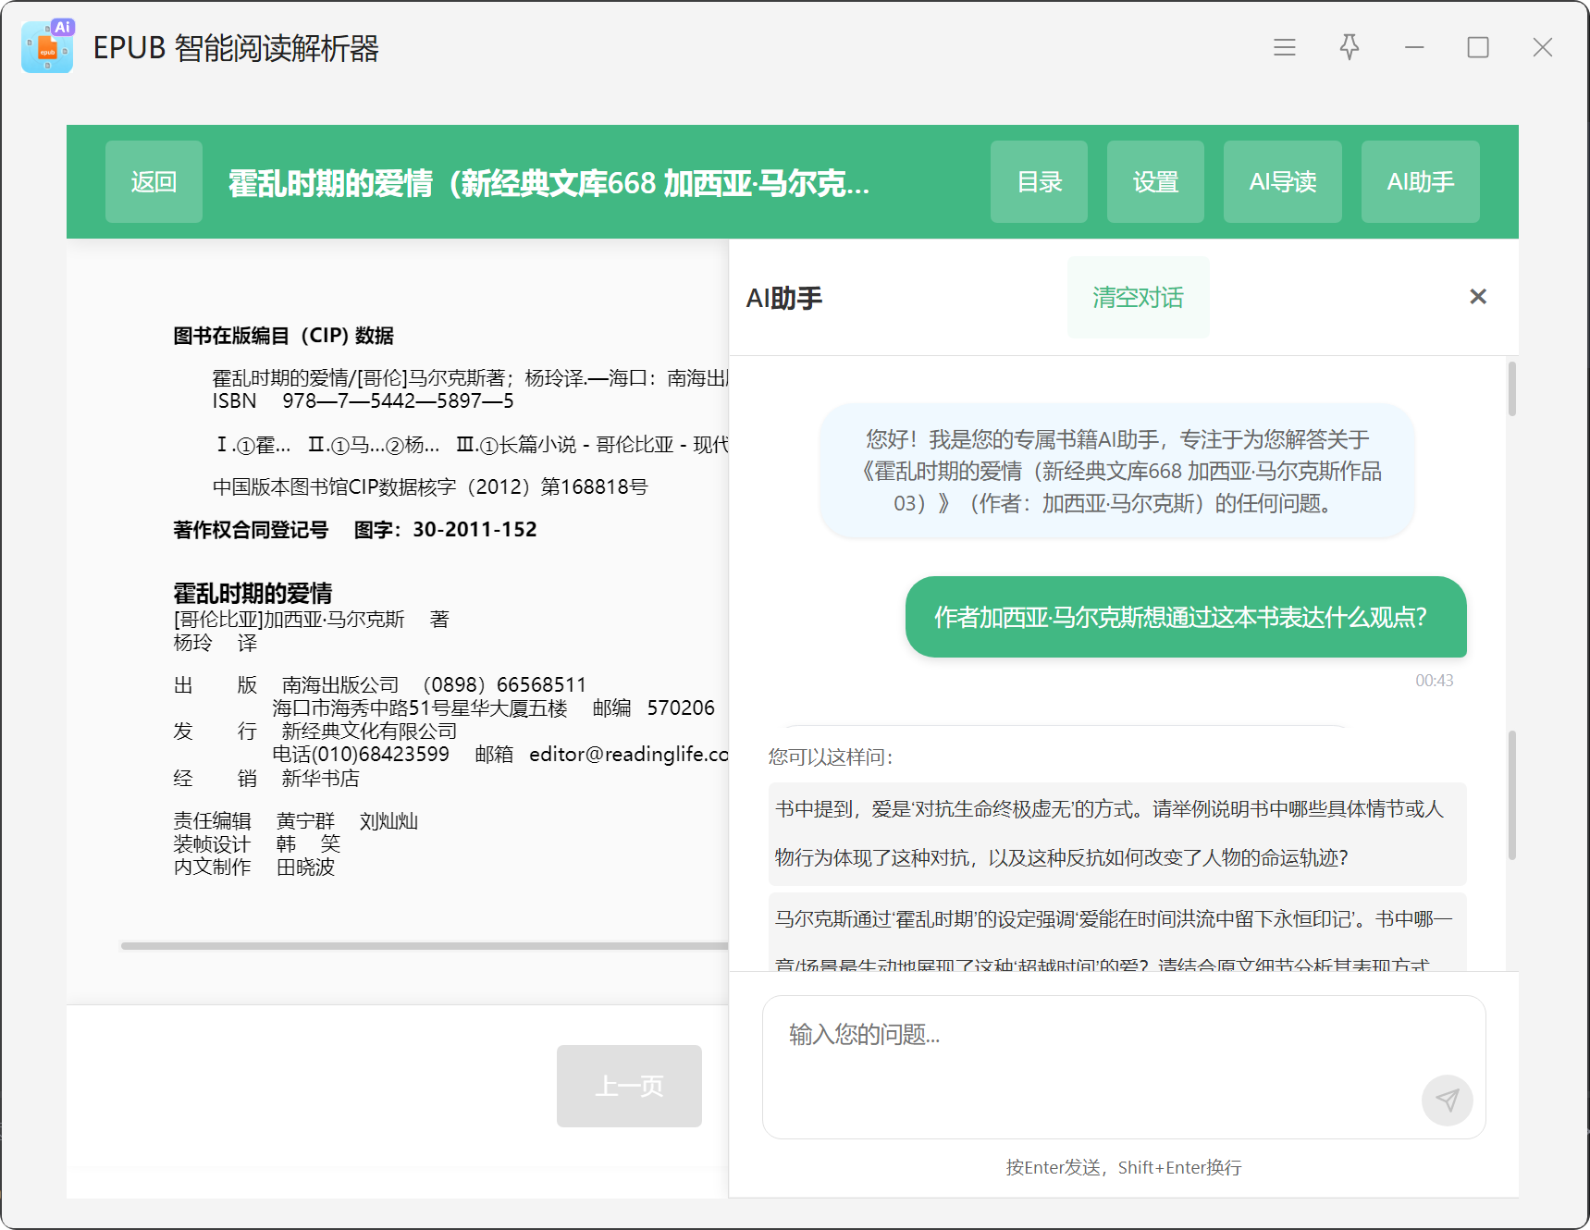Click the horizontal scrollbar under the book page
The image size is (1590, 1230).
coord(425,945)
